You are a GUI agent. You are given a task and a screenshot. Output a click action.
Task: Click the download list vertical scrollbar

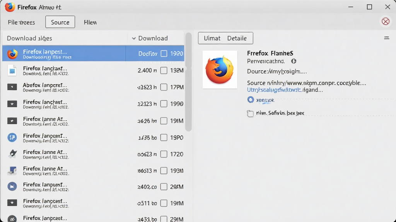pos(188,82)
